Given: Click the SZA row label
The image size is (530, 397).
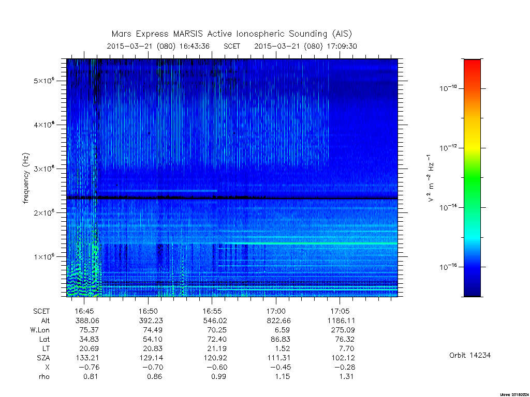Looking at the screenshot, I should click(43, 358).
